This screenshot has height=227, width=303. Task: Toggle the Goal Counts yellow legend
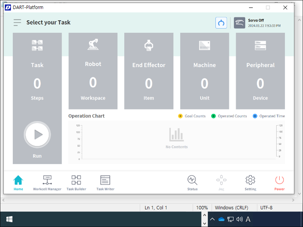tap(181, 116)
